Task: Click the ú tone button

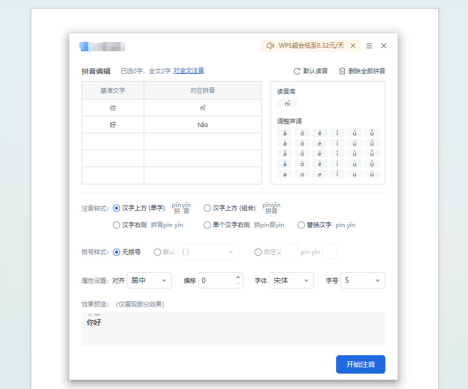Action: pyautogui.click(x=355, y=143)
